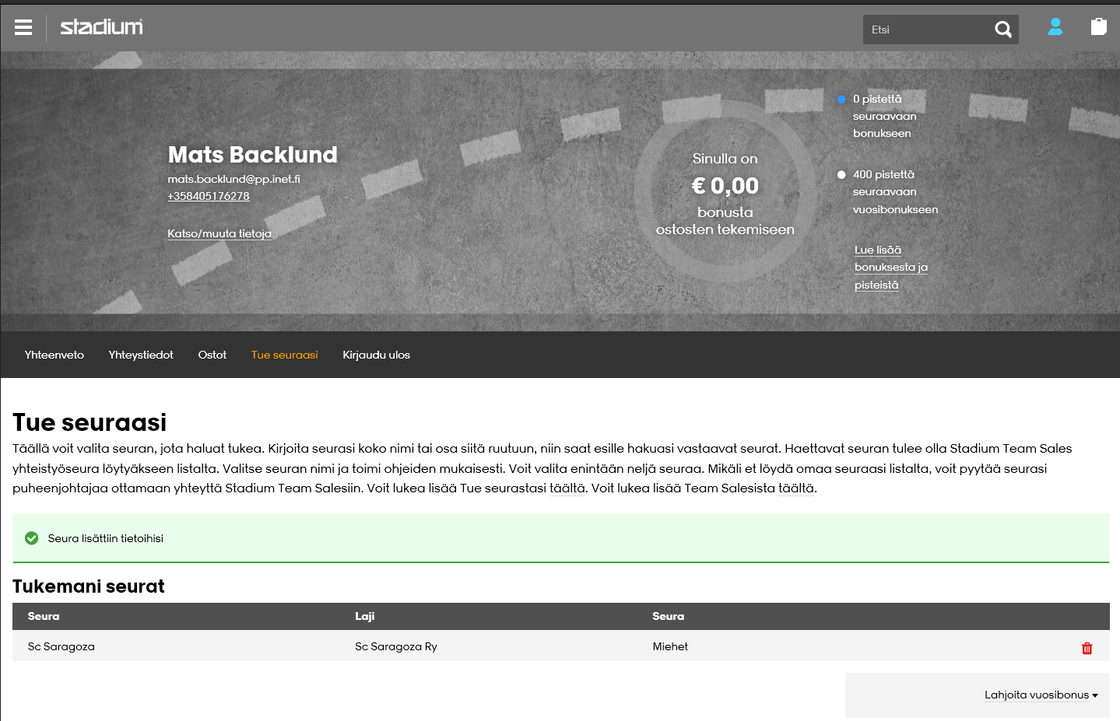
Task: Click the Sc Saragoza table row
Action: click(x=467, y=646)
